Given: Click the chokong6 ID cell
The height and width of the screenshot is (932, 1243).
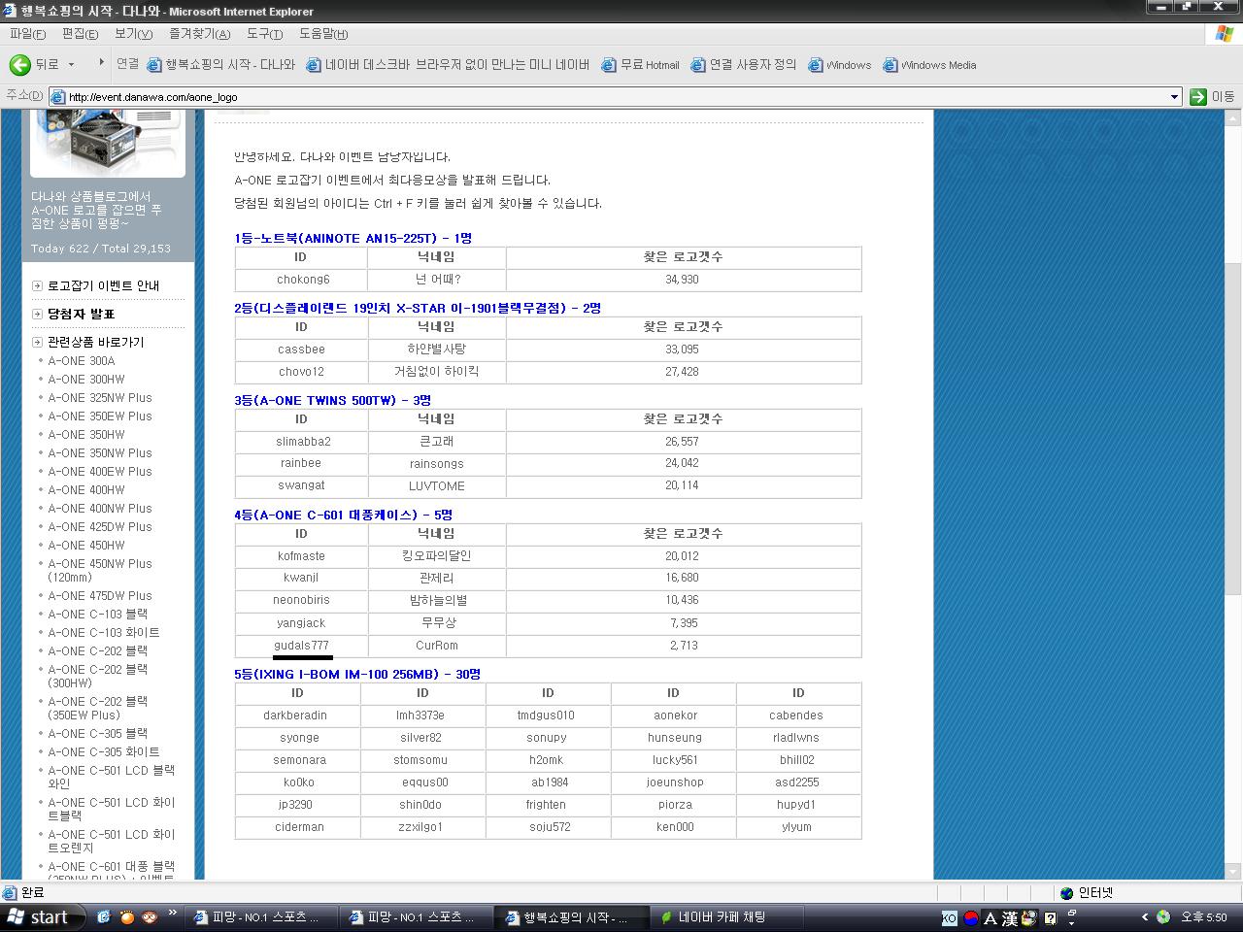Looking at the screenshot, I should coord(302,280).
